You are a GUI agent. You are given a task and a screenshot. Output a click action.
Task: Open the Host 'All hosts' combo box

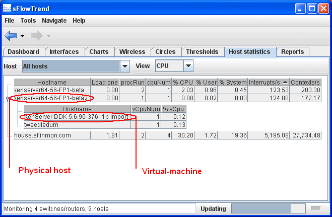(76, 66)
